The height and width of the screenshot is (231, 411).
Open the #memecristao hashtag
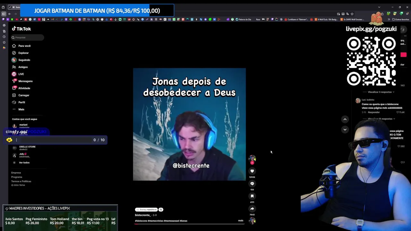point(155,221)
